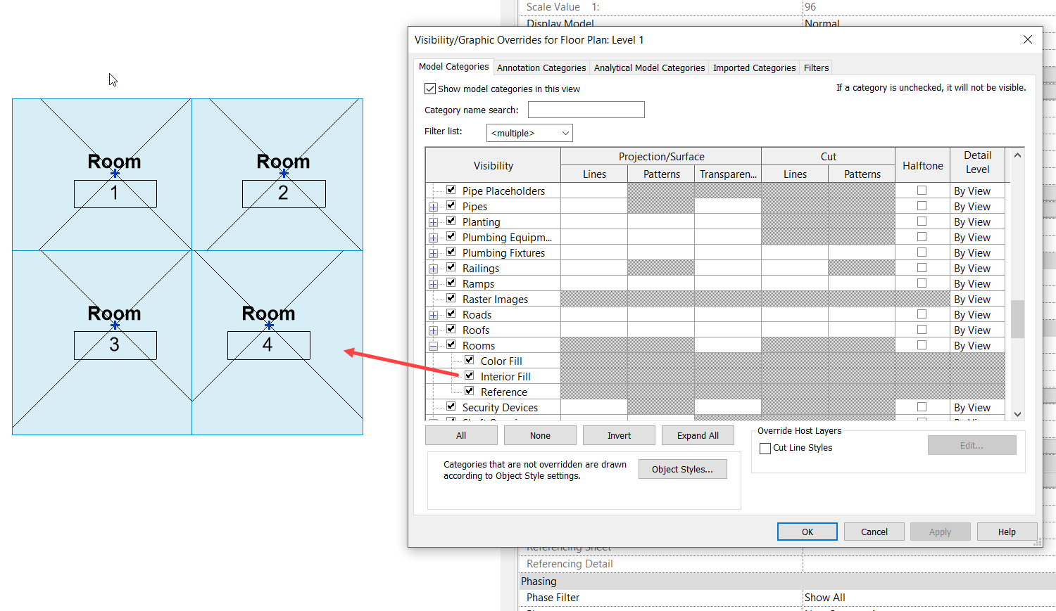Expand the Pipes category

click(433, 205)
